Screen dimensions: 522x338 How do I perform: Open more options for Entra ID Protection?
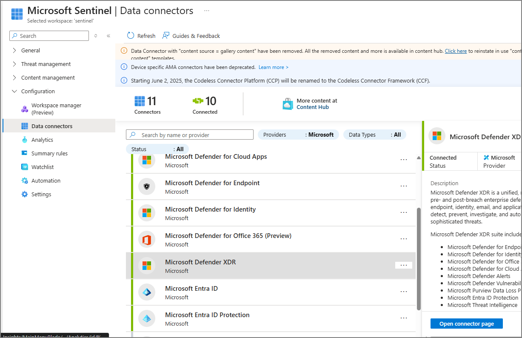pos(404,318)
